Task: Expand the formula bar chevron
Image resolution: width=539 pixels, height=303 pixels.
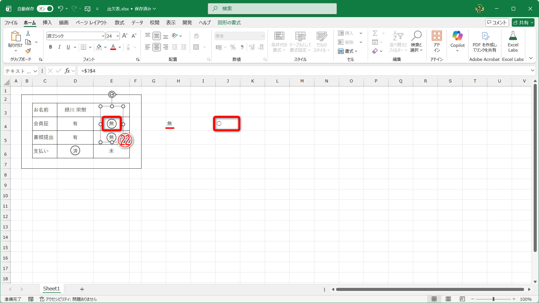Action: pyautogui.click(x=532, y=71)
